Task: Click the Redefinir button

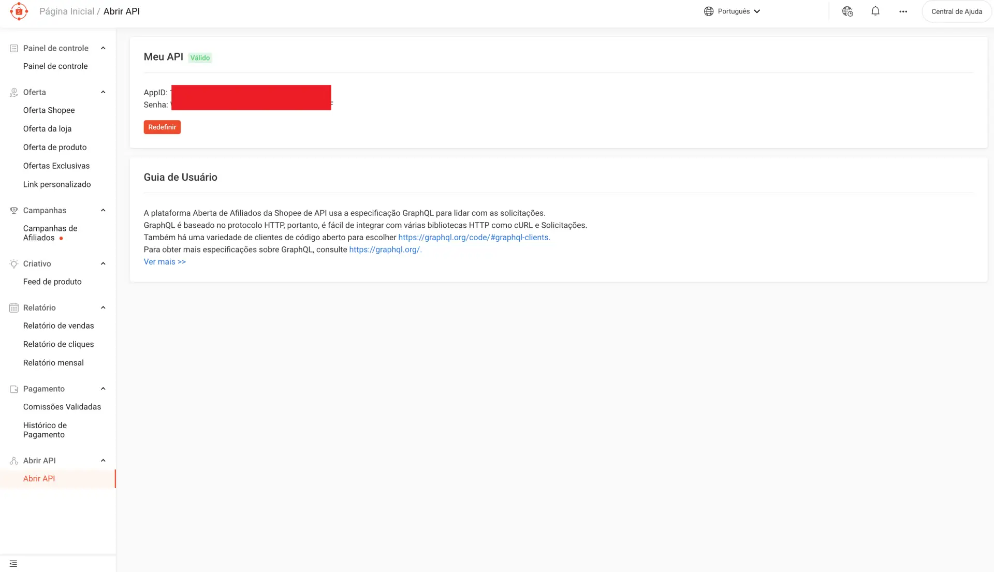Action: [x=162, y=127]
